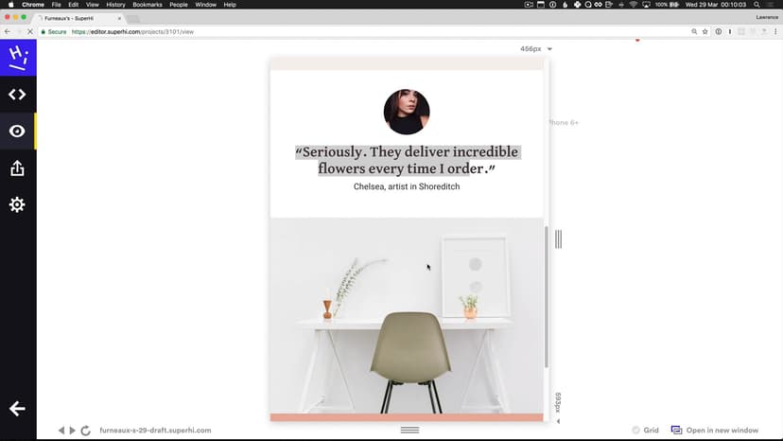
Task: Open project settings gear icon
Action: coord(17,204)
